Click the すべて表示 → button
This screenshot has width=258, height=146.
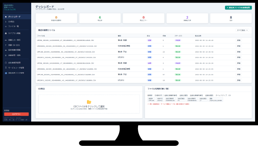(242, 30)
